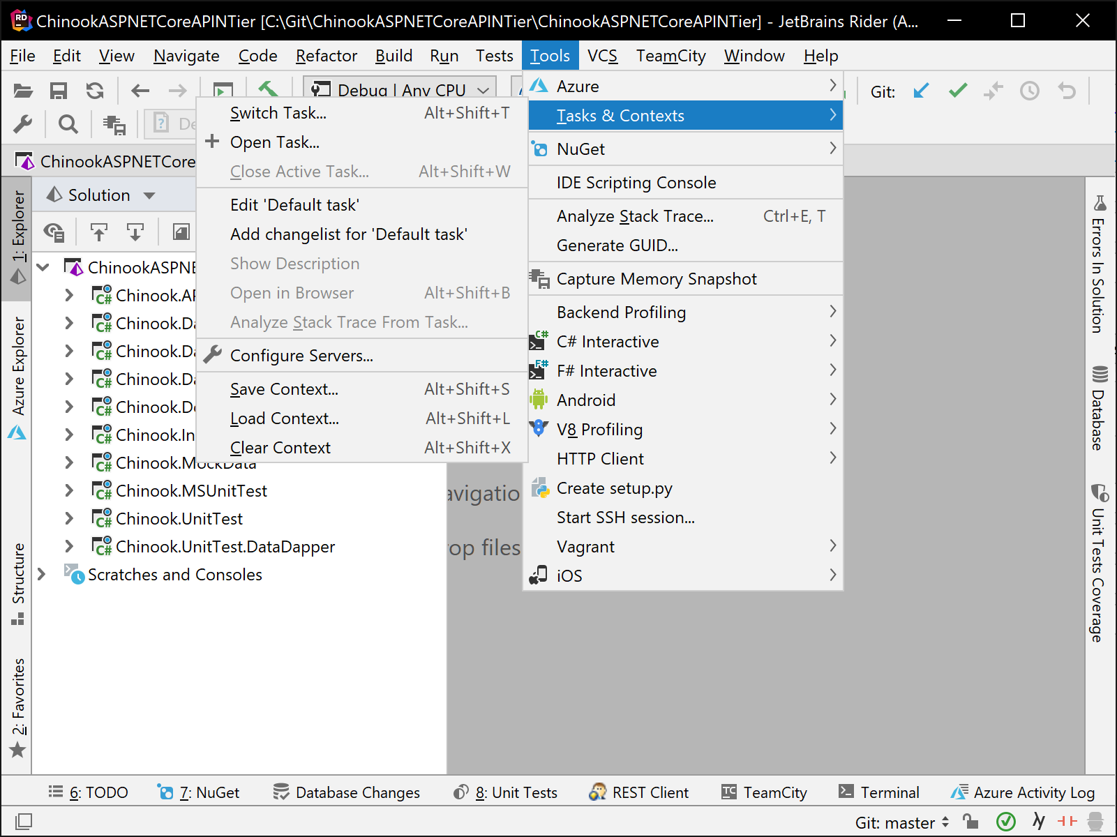Click the Build hammer icon
The image size is (1117, 837).
pos(269,89)
